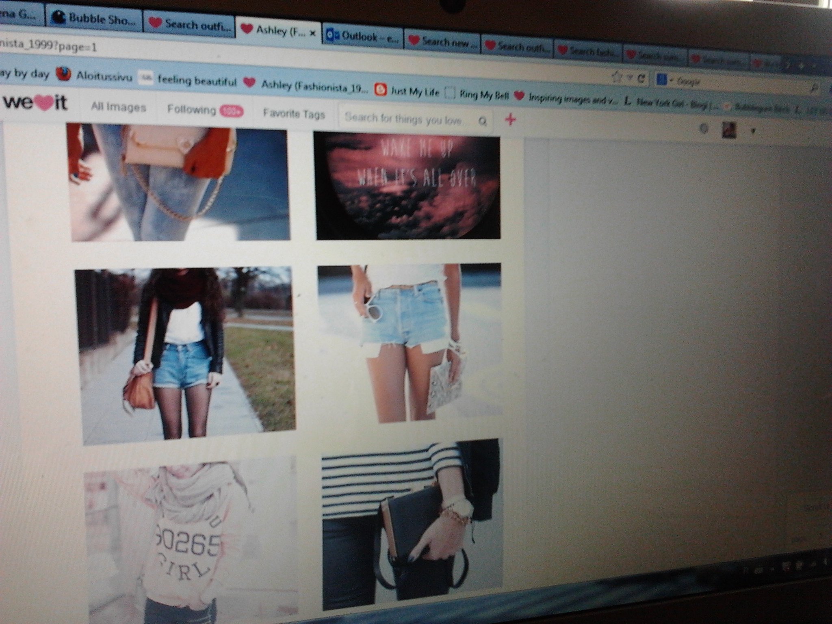Close the Ashley (F... tab
This screenshot has width=832, height=624.
coord(312,33)
